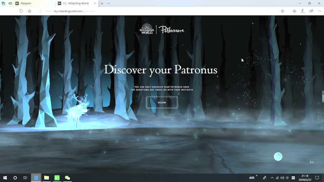
Task: Open Cortana search circle on the taskbar
Action: (15, 178)
